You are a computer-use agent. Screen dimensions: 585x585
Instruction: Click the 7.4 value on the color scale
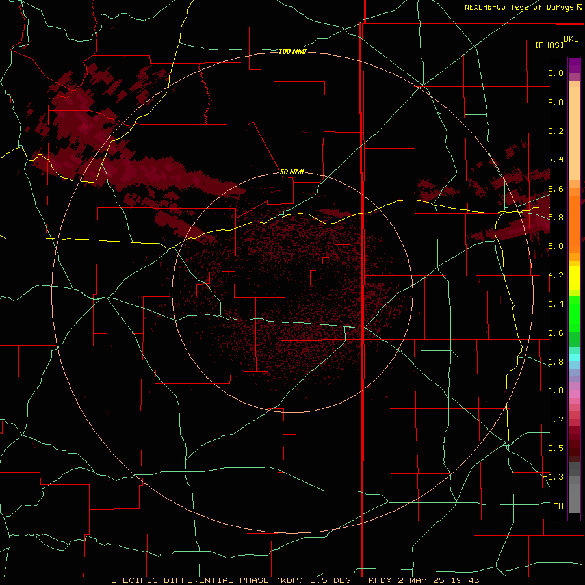pos(556,160)
